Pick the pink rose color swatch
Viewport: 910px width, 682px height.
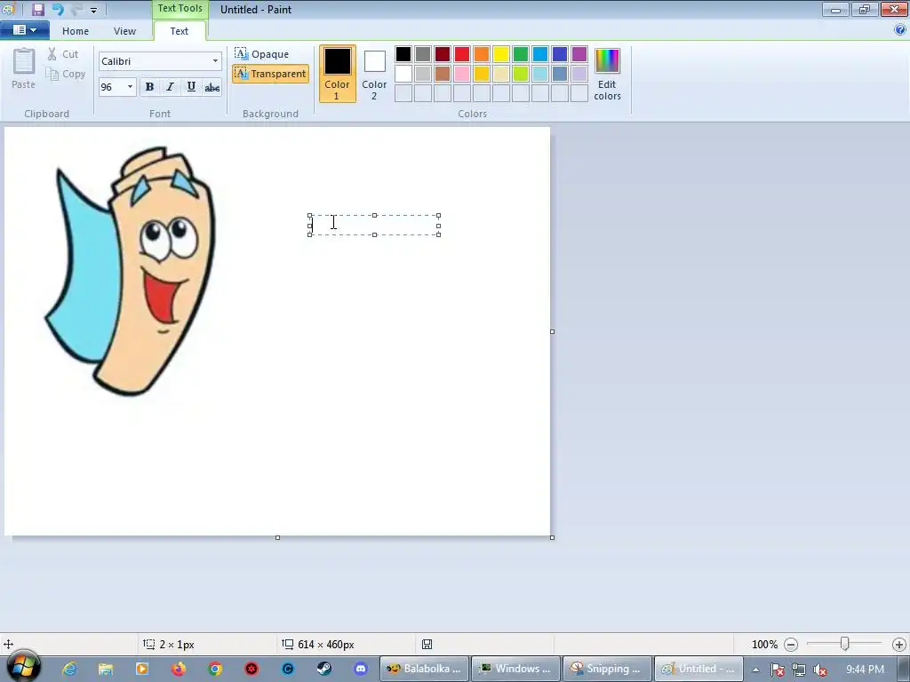[462, 74]
